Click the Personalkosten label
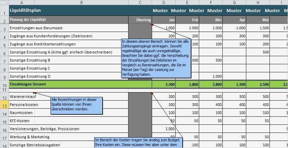The image size is (288, 148). [x=24, y=105]
